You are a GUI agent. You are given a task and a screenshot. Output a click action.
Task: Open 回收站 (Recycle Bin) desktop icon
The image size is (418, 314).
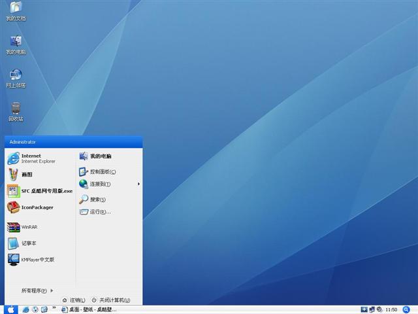(x=16, y=111)
